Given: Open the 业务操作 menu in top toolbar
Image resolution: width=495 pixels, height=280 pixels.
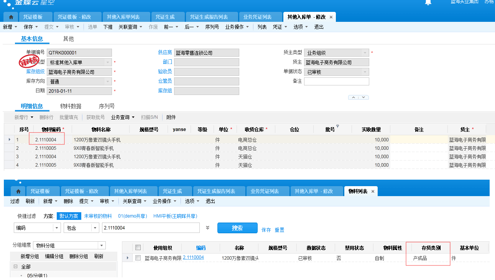Looking at the screenshot, I should [237, 27].
